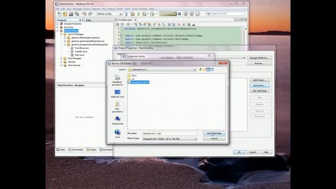Open the Refactor menu in NetBeans

pyautogui.click(x=96, y=9)
